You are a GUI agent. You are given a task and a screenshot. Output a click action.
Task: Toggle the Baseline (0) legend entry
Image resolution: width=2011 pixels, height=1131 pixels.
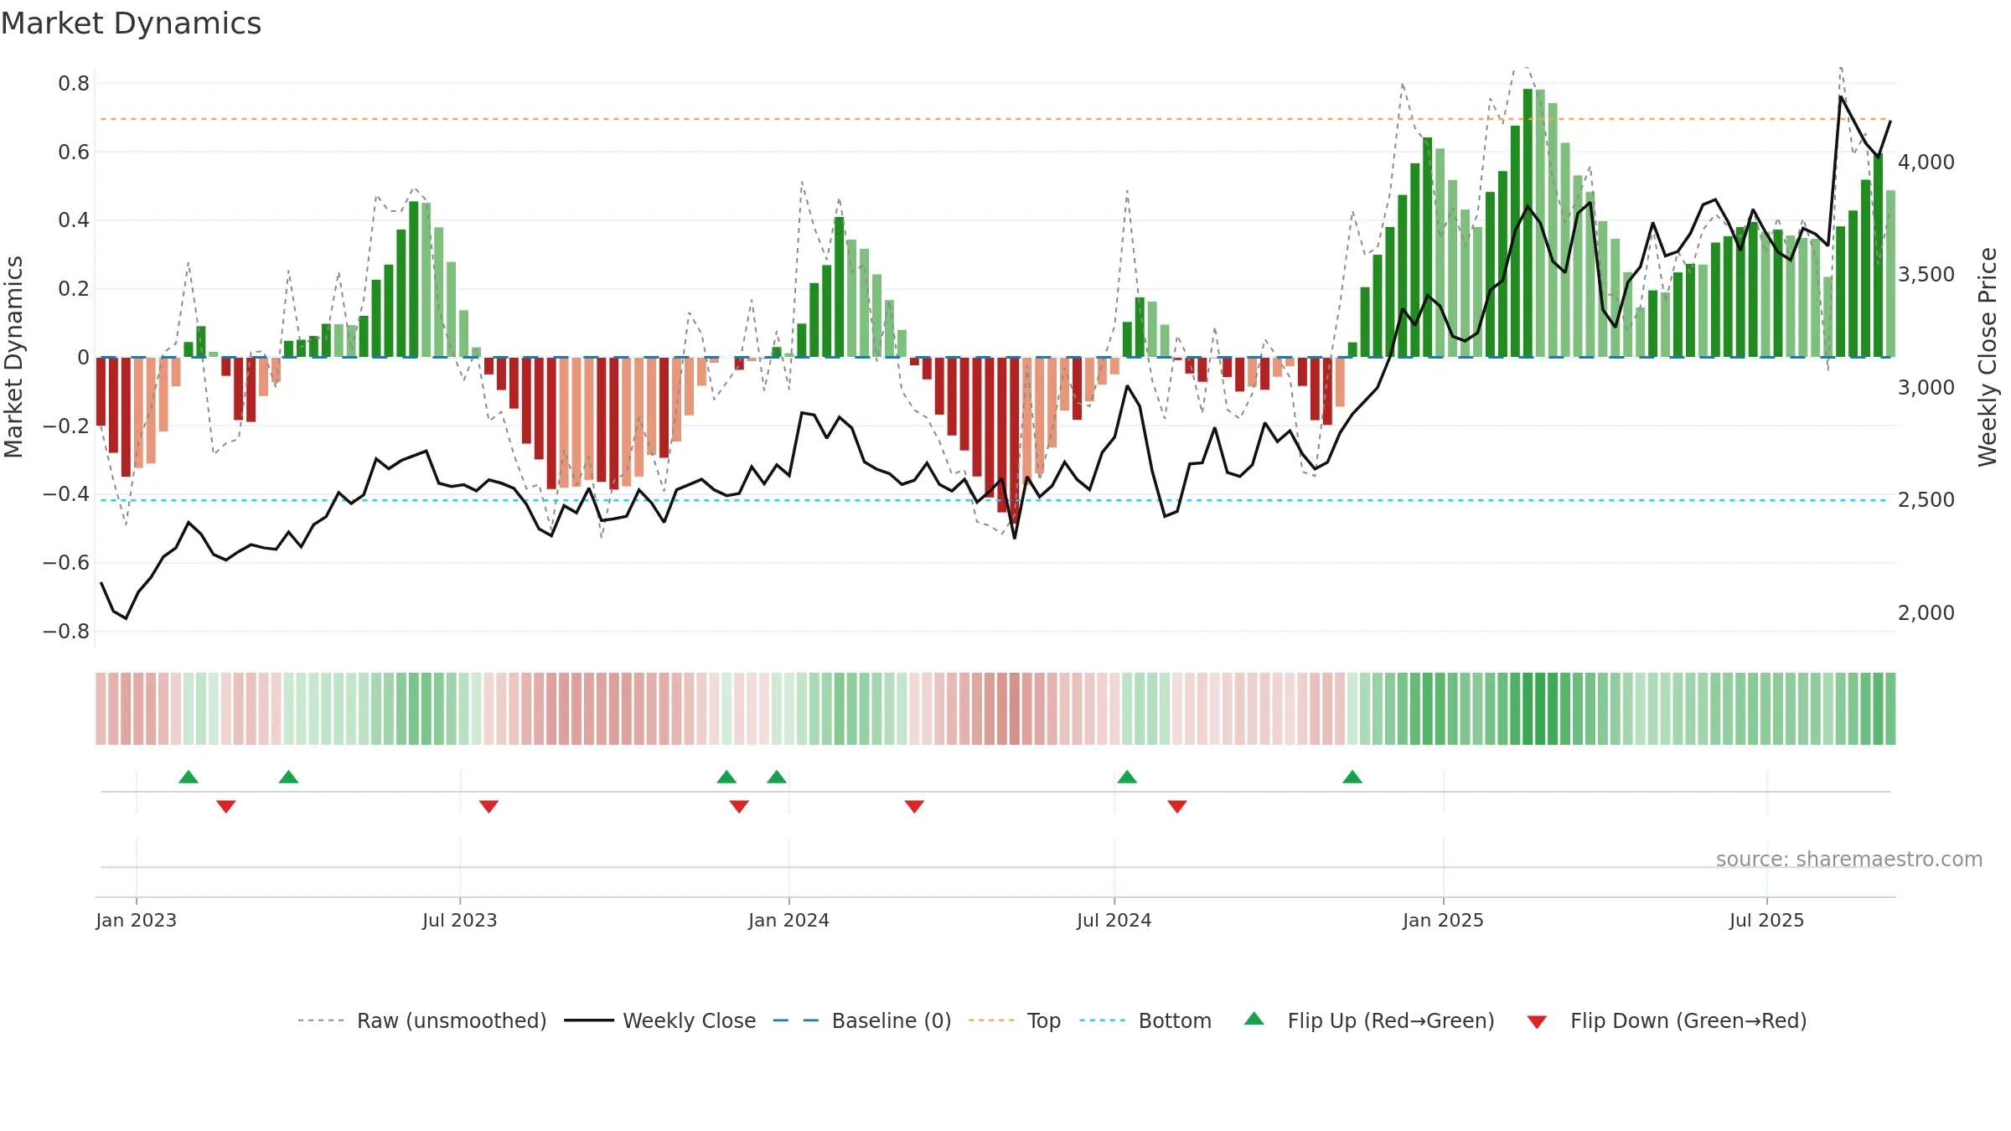click(x=862, y=1020)
